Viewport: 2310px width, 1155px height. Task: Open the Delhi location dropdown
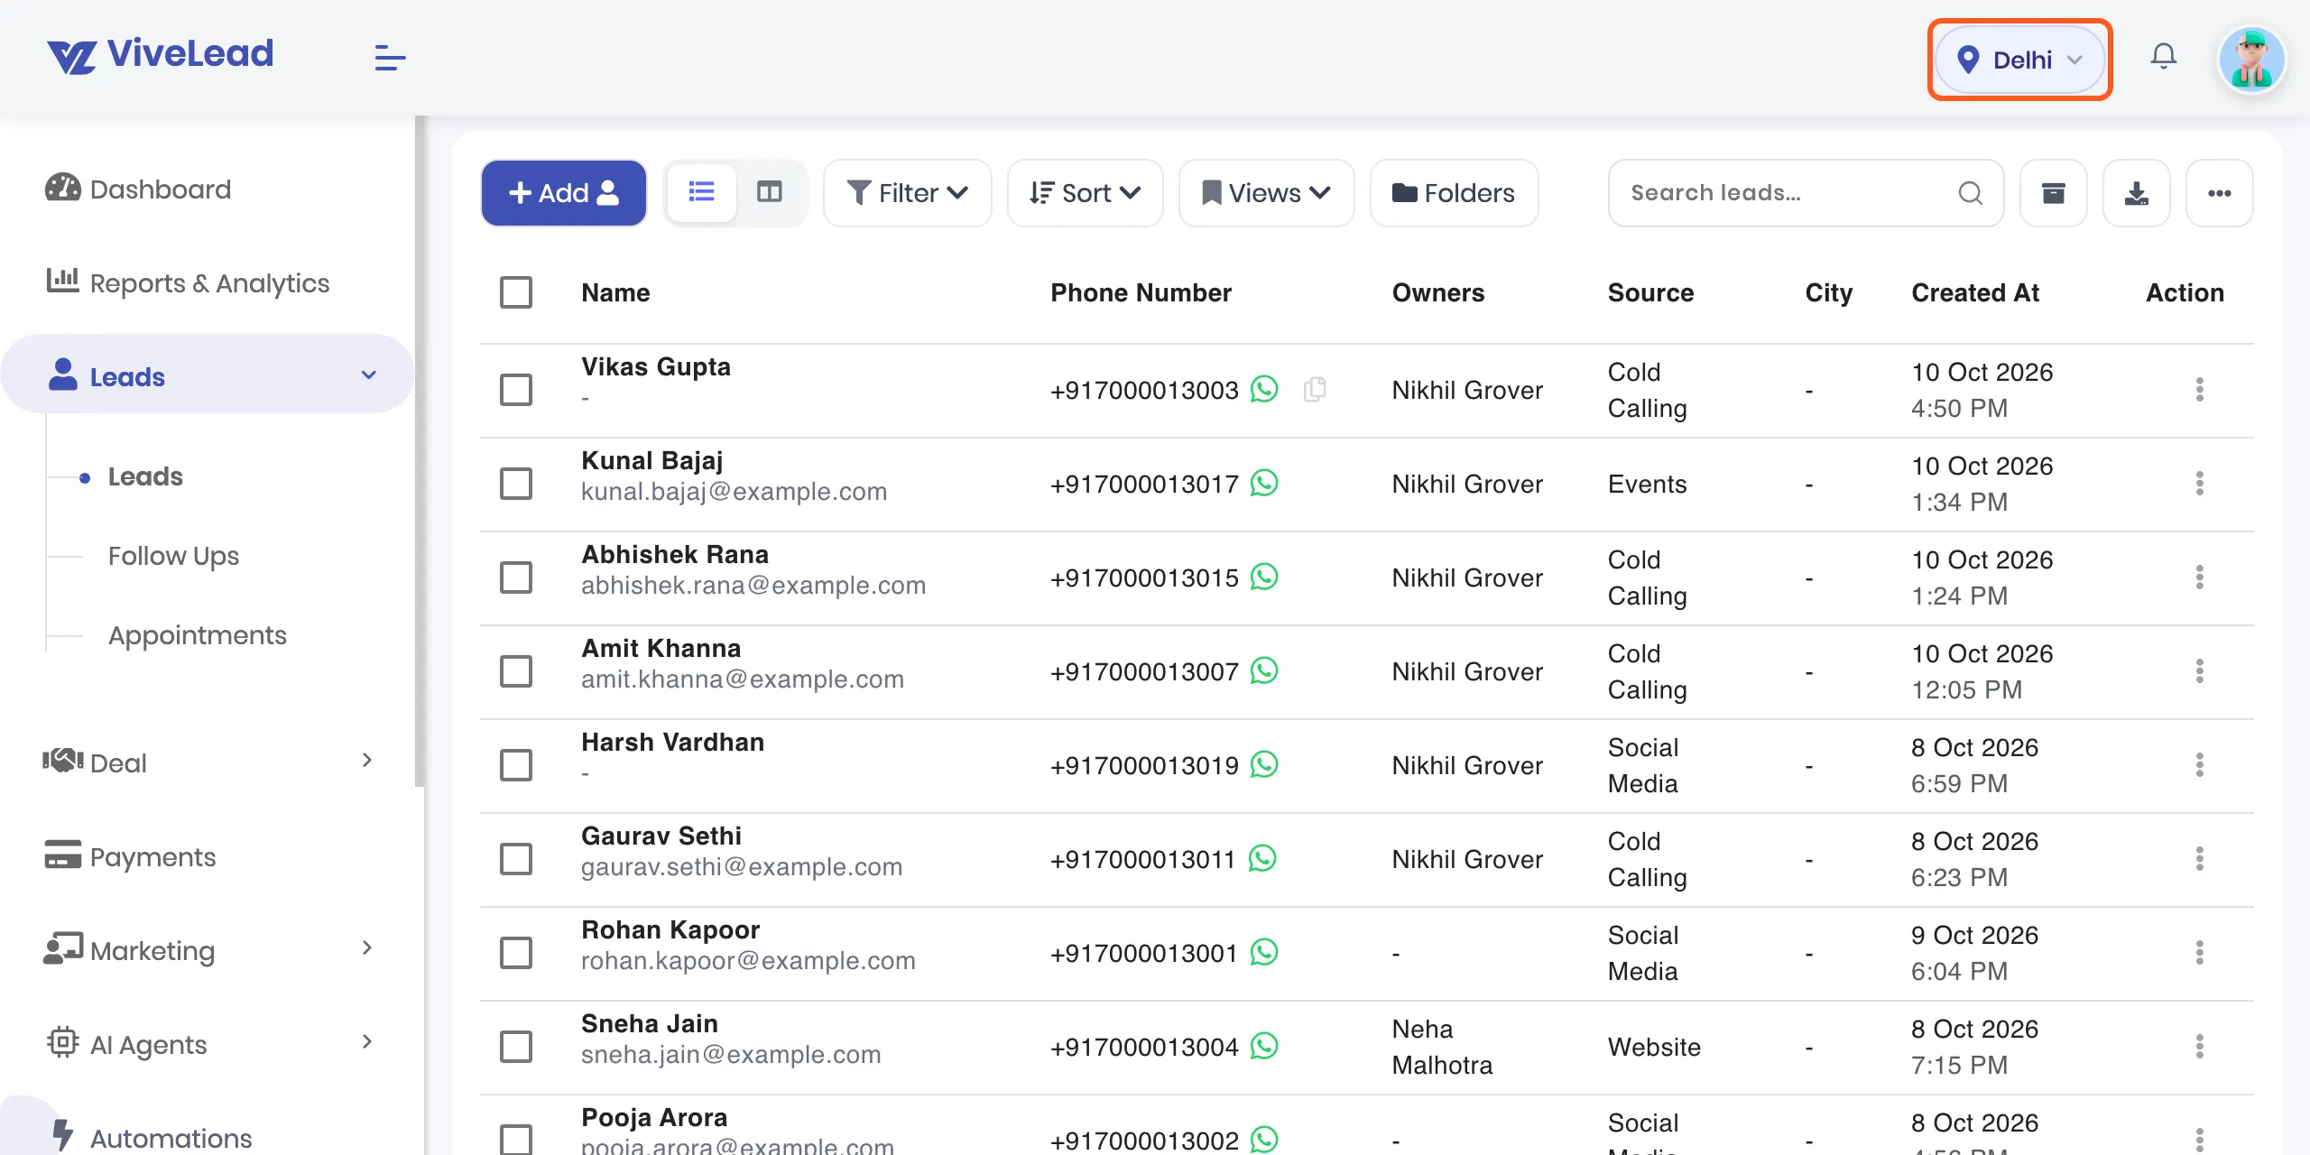coord(2019,60)
